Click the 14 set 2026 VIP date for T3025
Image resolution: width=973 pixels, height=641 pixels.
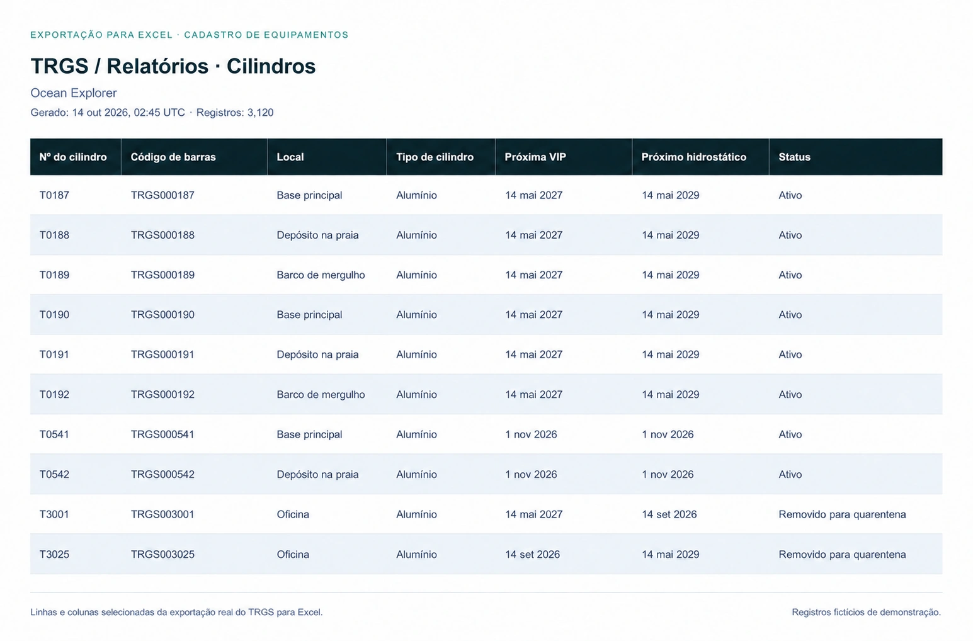532,555
